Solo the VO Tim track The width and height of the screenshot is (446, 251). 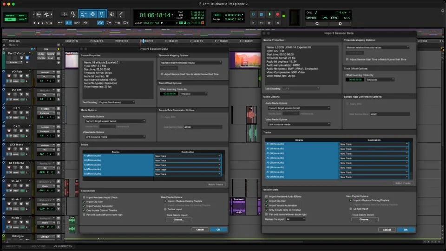21,94
